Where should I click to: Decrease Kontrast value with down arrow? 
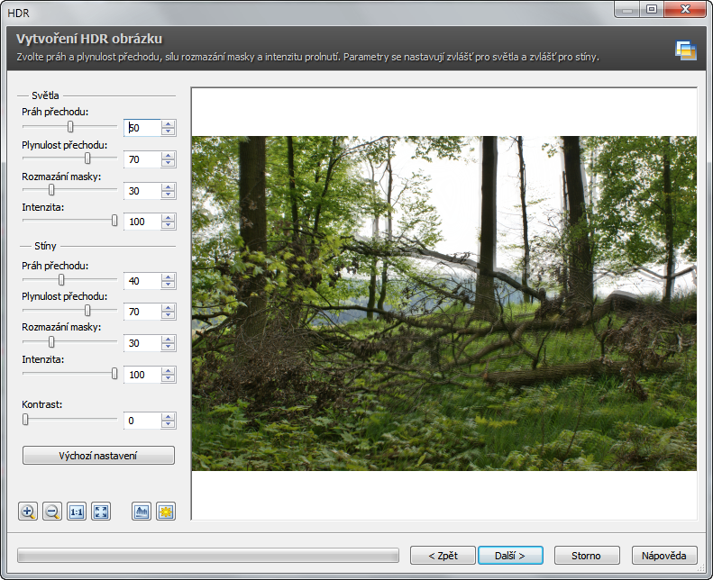point(168,425)
